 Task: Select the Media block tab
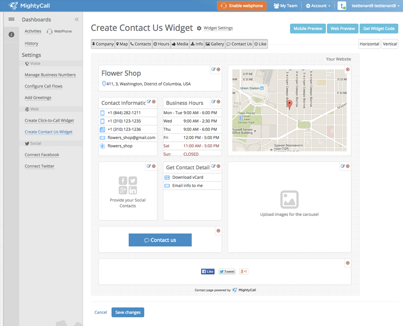(180, 44)
